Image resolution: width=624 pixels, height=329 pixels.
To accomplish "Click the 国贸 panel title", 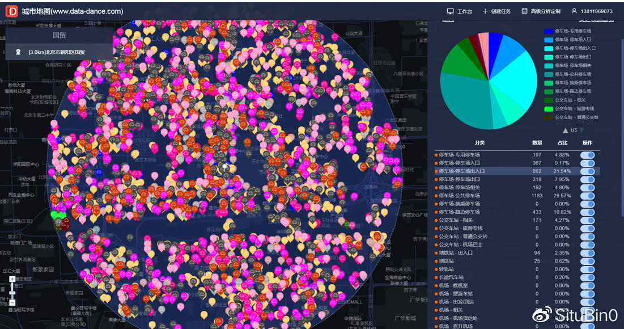I will tap(60, 35).
